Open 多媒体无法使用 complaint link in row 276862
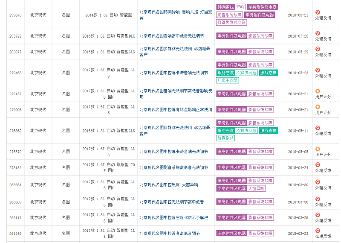This screenshot has width=341, height=243. (175, 131)
